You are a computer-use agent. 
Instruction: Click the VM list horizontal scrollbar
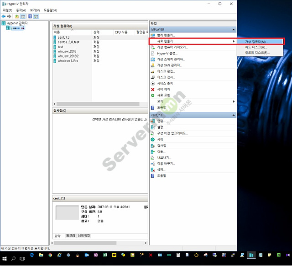tap(98, 104)
